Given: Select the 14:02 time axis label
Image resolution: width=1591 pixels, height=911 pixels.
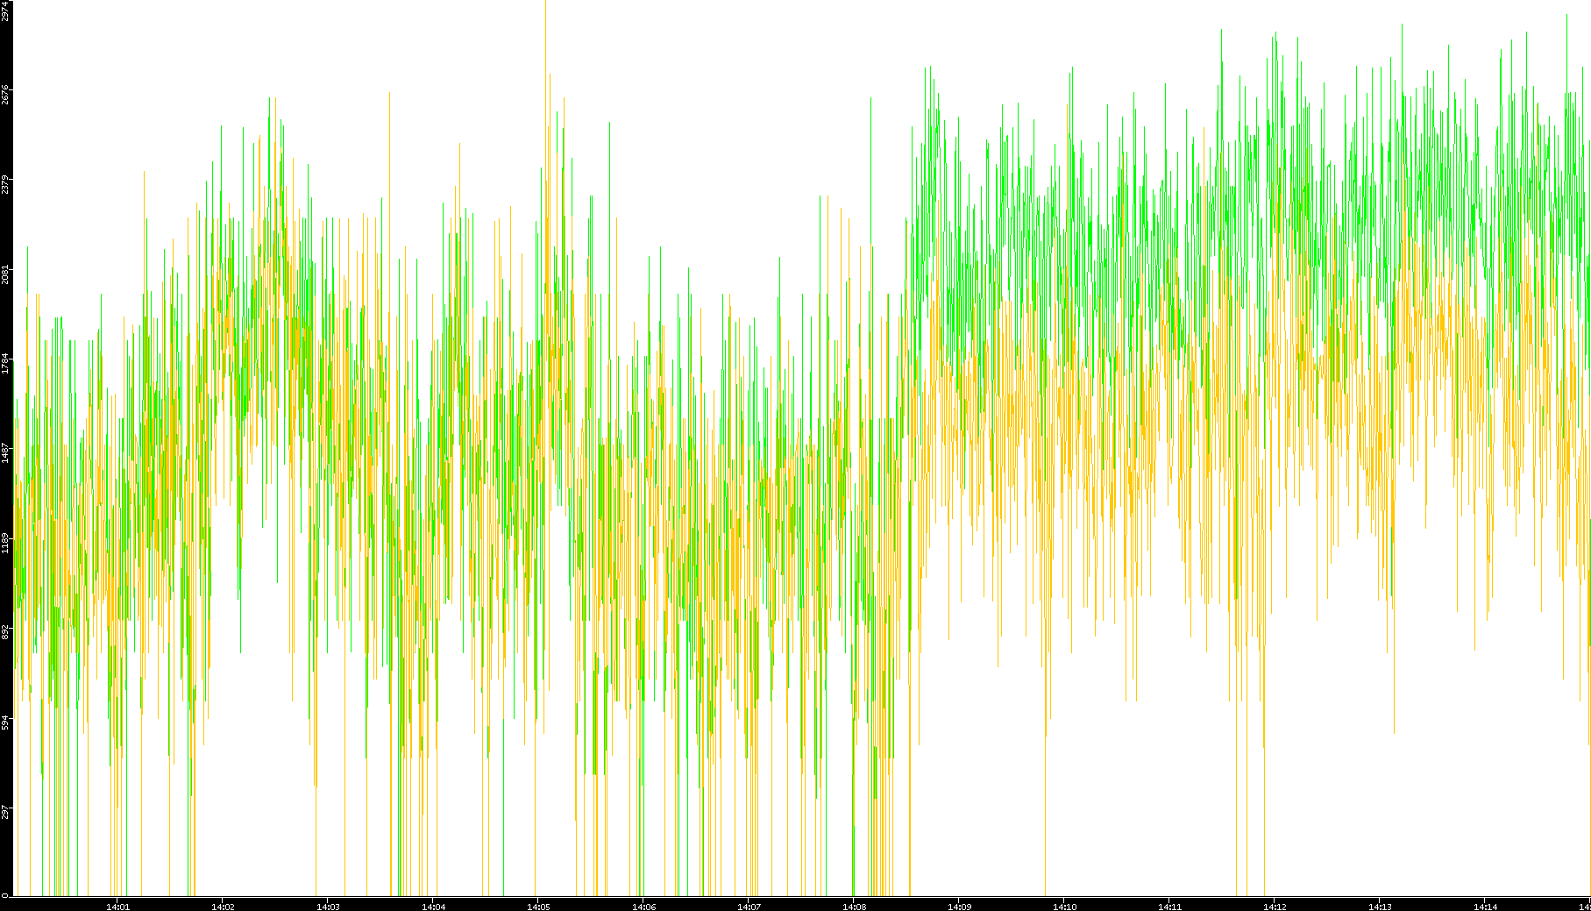Looking at the screenshot, I should [223, 907].
